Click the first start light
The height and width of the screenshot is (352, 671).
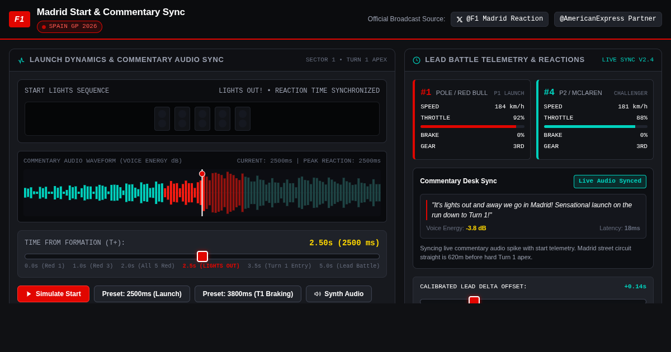(x=162, y=118)
